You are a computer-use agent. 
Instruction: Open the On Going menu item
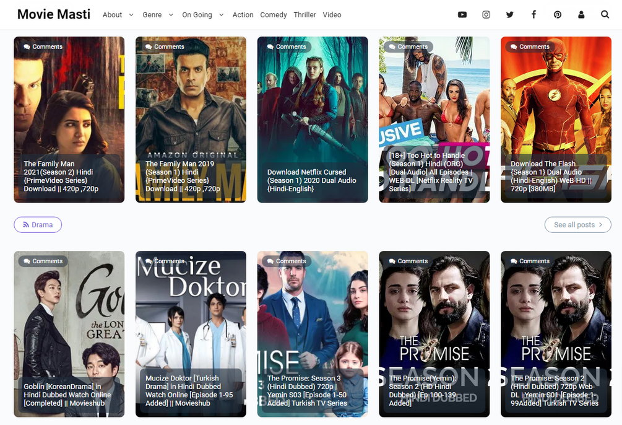(197, 15)
